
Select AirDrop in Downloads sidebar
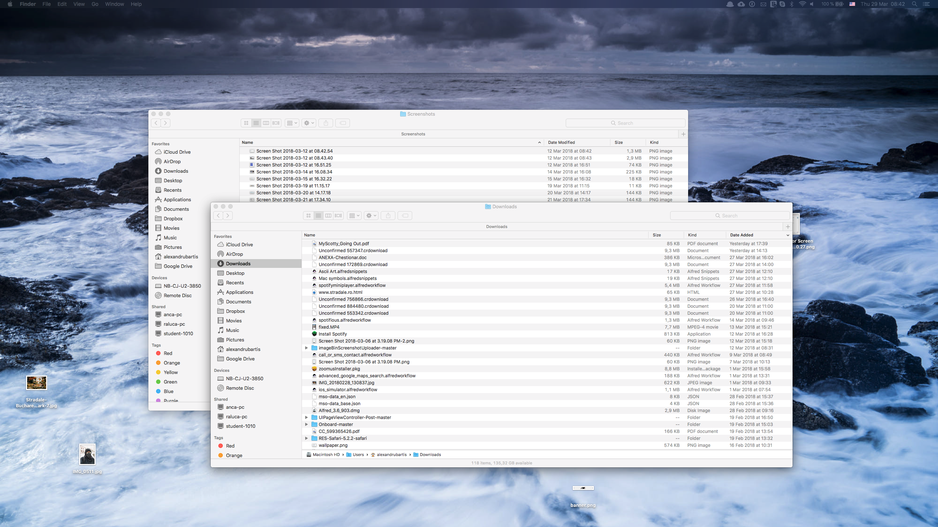coord(256,254)
